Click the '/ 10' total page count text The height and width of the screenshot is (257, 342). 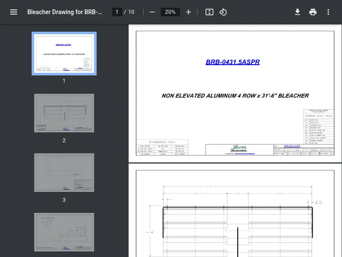tap(129, 12)
